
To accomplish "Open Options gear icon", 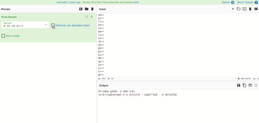I will click(232, 2).
